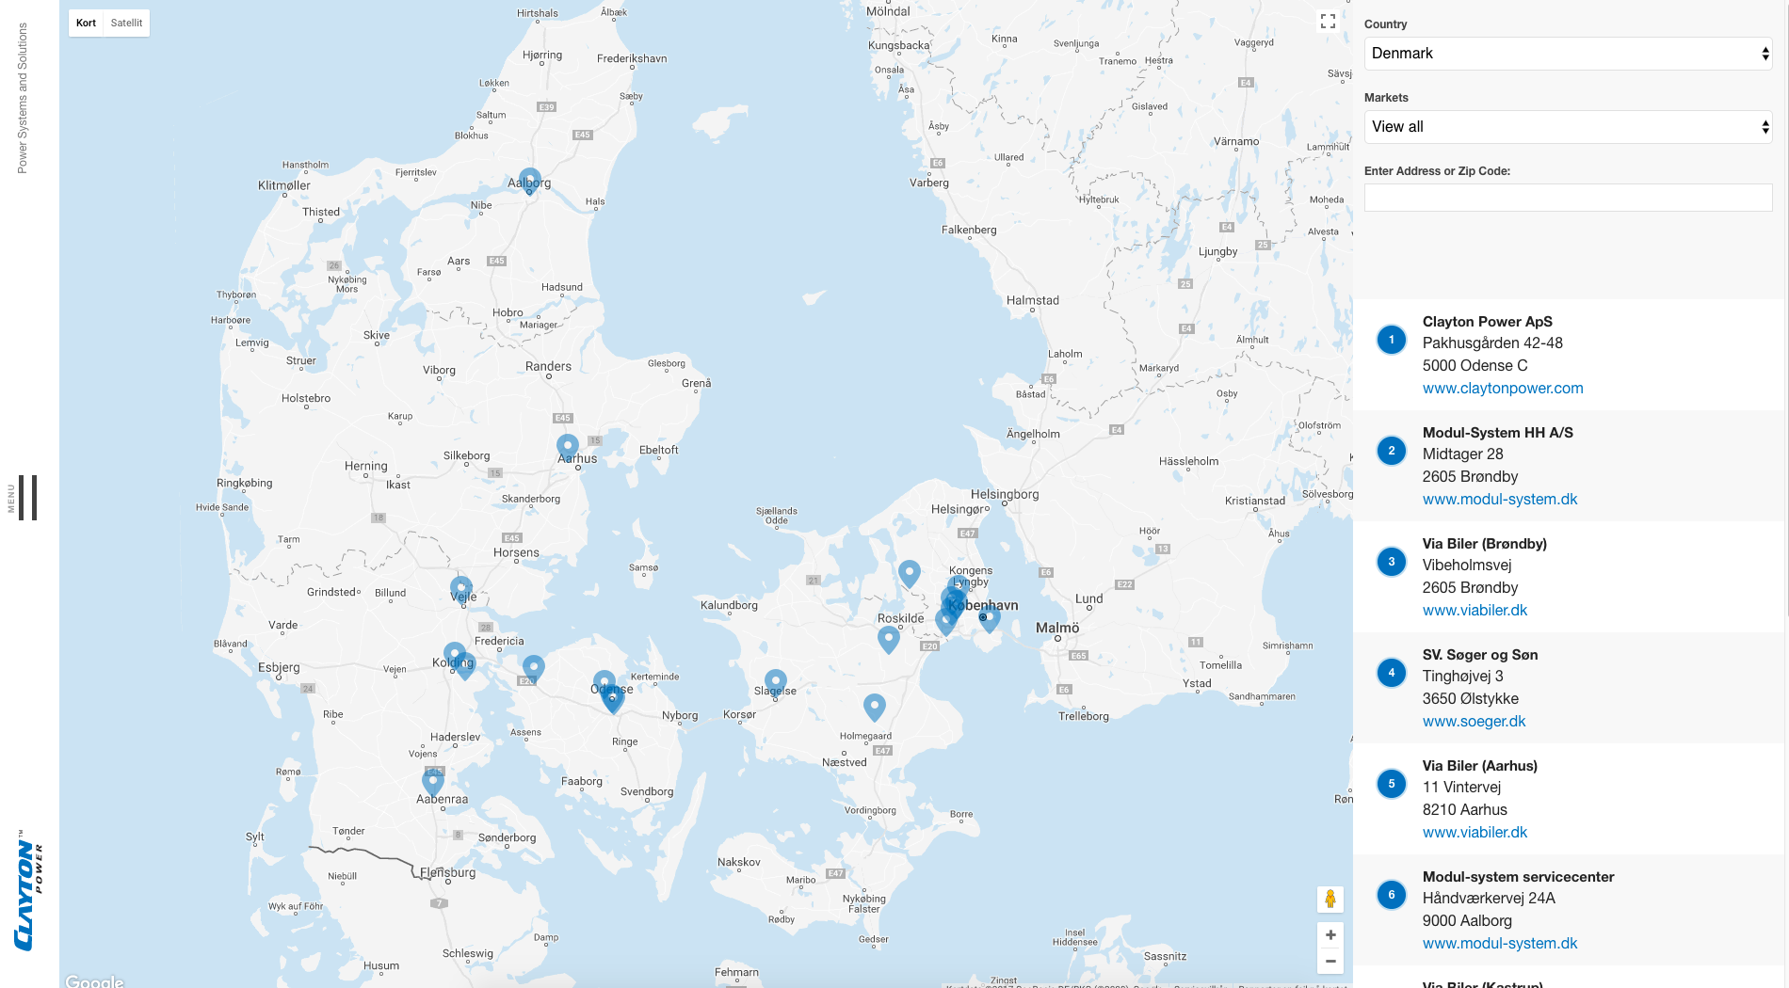
Task: Open Via Biler (Aarhus) website link
Action: pos(1475,832)
